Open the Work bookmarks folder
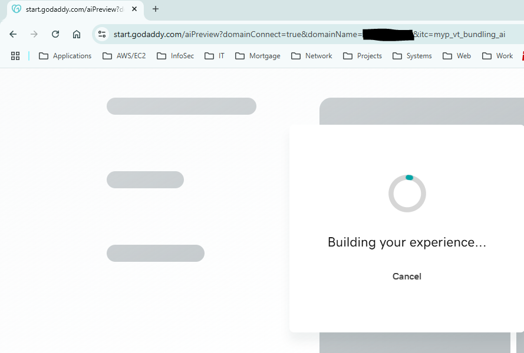Screen dimensions: 524x353 pos(497,56)
